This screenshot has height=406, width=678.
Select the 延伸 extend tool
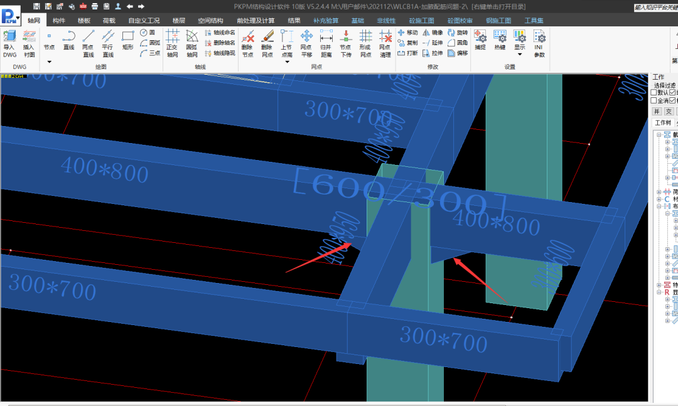point(433,43)
